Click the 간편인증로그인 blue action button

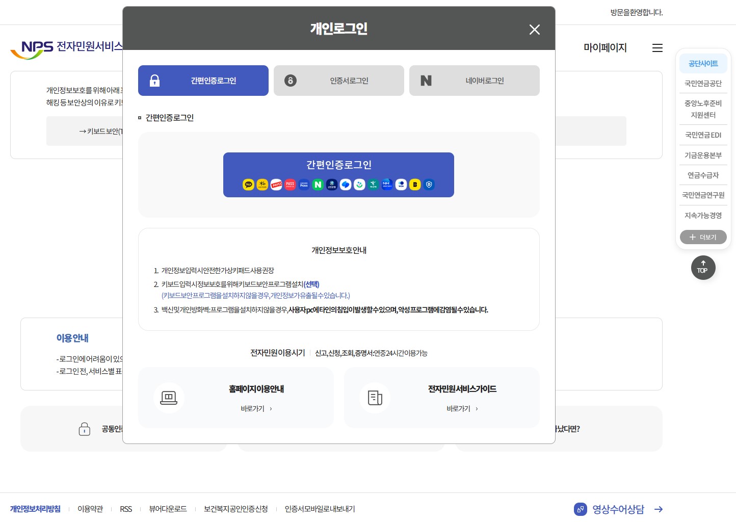(x=338, y=175)
